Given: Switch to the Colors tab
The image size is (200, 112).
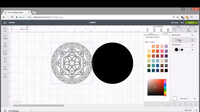Looking at the screenshot, I should click(x=151, y=34).
